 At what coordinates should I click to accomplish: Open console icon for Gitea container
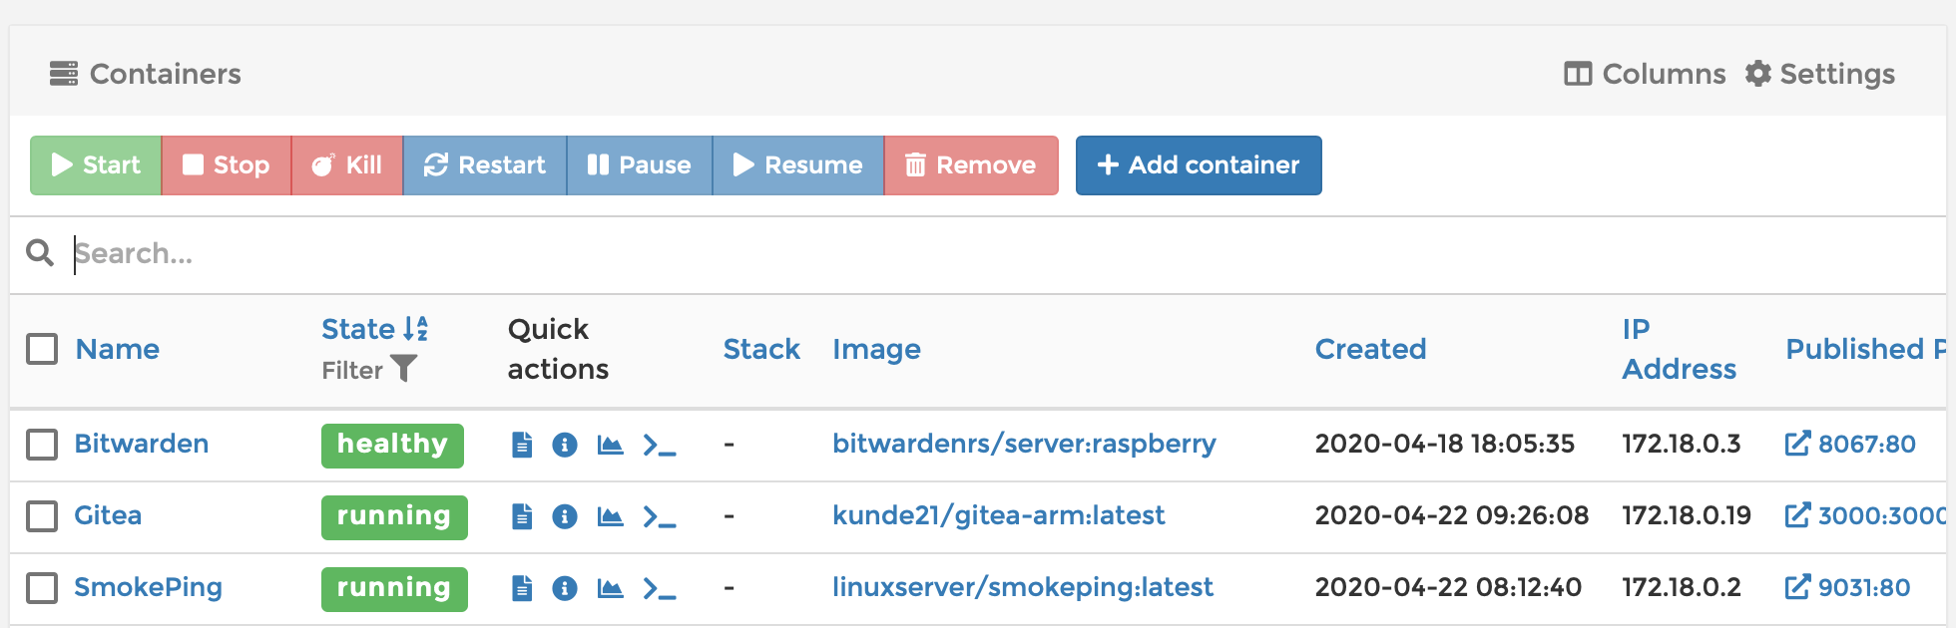[x=660, y=516]
